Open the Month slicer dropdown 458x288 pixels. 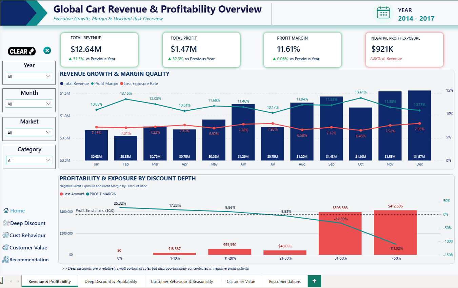(x=29, y=104)
